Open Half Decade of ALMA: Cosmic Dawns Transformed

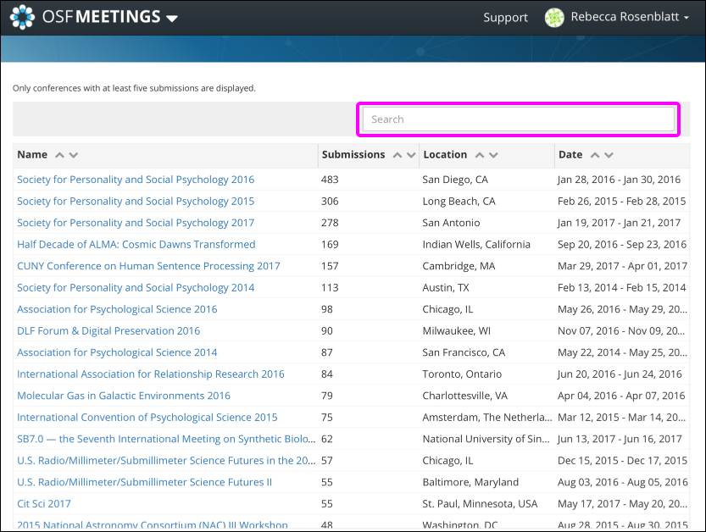(136, 244)
